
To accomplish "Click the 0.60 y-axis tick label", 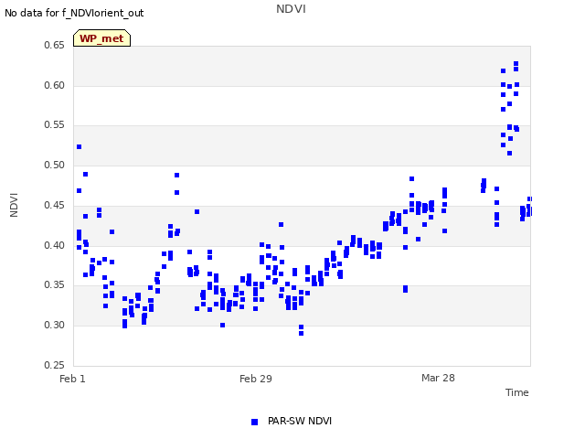I will coord(54,85).
